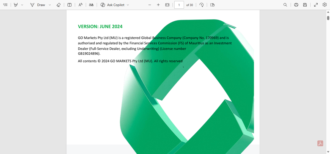Toggle Fit to width

(167, 5)
